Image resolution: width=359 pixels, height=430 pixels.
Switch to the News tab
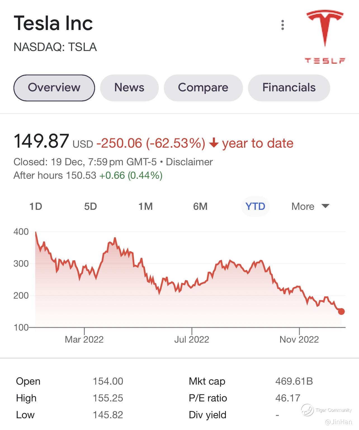point(129,88)
